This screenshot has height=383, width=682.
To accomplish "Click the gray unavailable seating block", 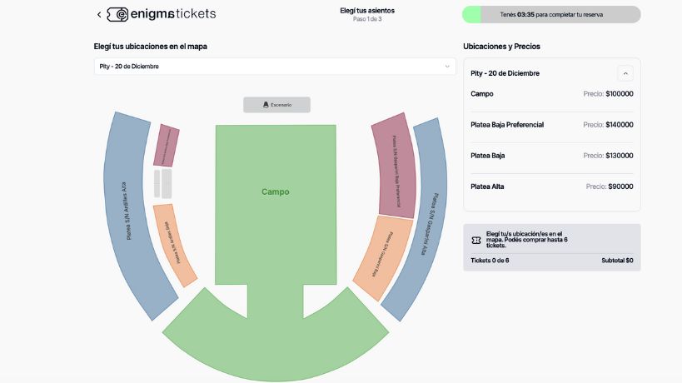I will click(x=162, y=183).
